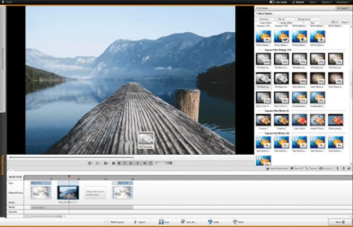Open the Fit Music dropdown
Screen dimensions: 353x227
326,168
